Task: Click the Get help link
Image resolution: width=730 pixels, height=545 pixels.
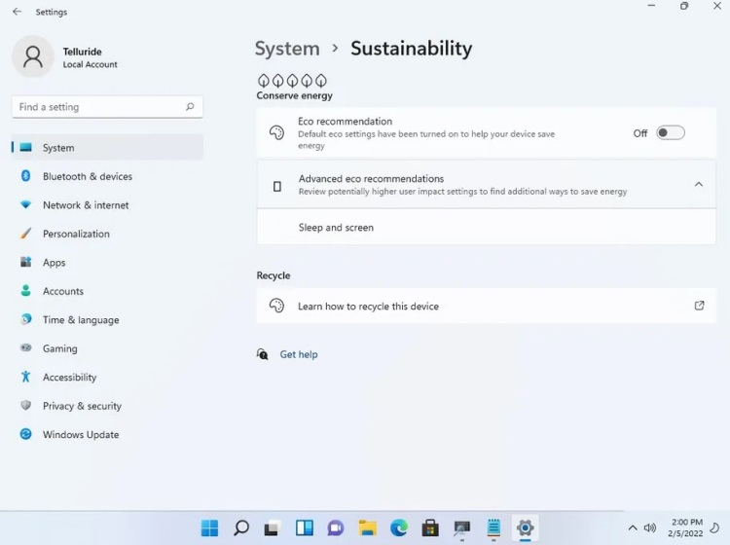Action: pos(298,355)
